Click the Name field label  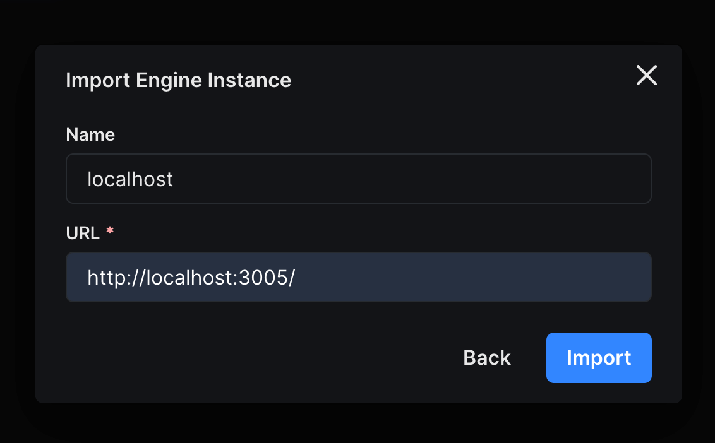click(x=90, y=134)
